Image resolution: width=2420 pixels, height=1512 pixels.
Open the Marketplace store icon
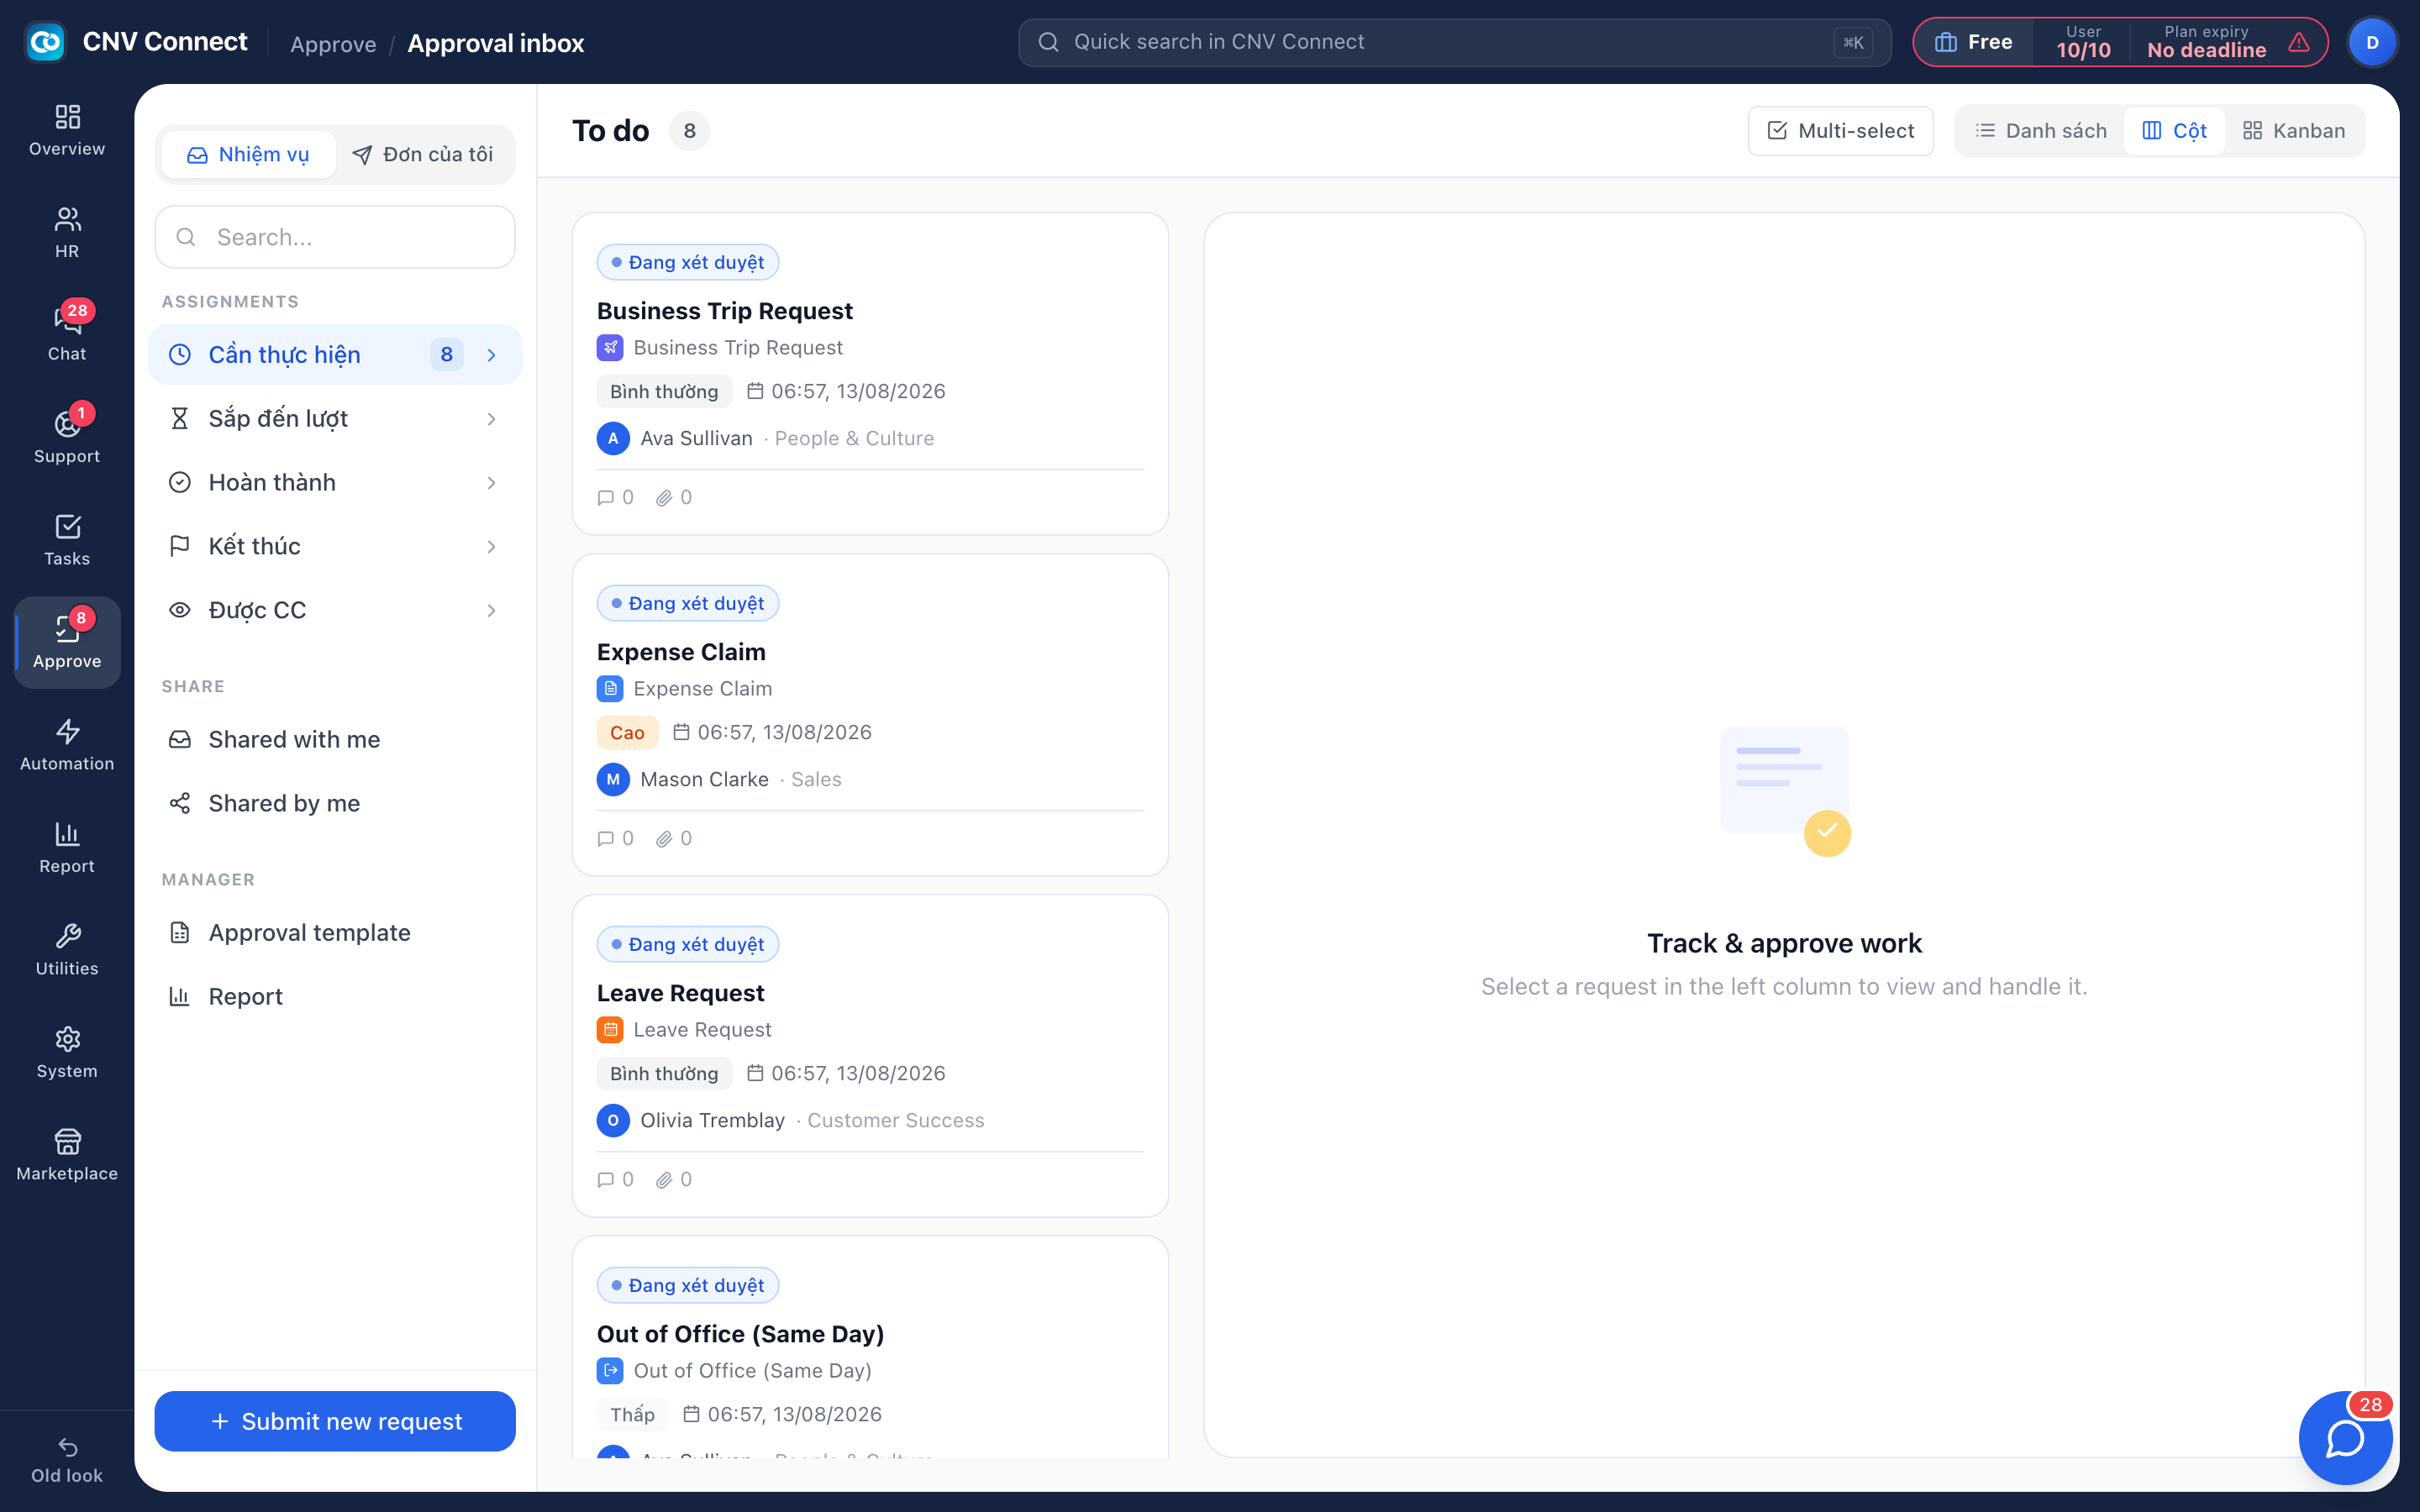tap(67, 1156)
